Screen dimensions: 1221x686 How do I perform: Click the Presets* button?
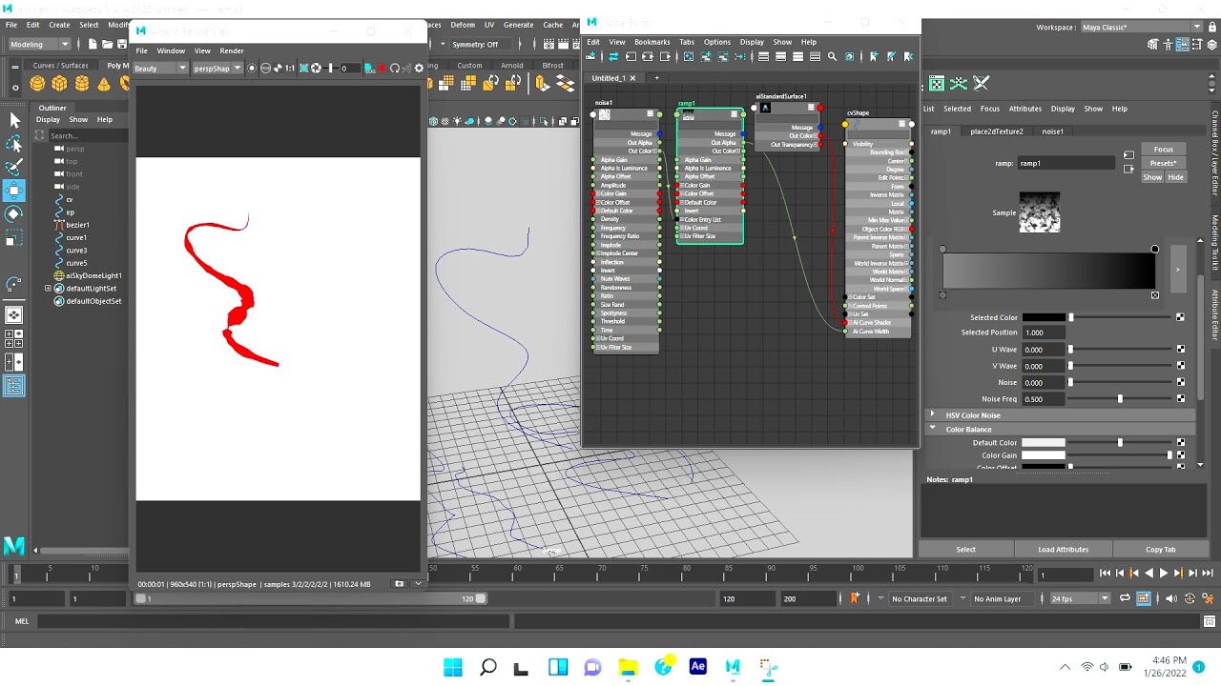(x=1163, y=163)
